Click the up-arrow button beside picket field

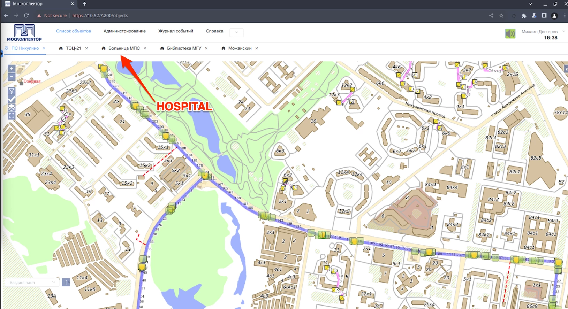[x=66, y=282]
